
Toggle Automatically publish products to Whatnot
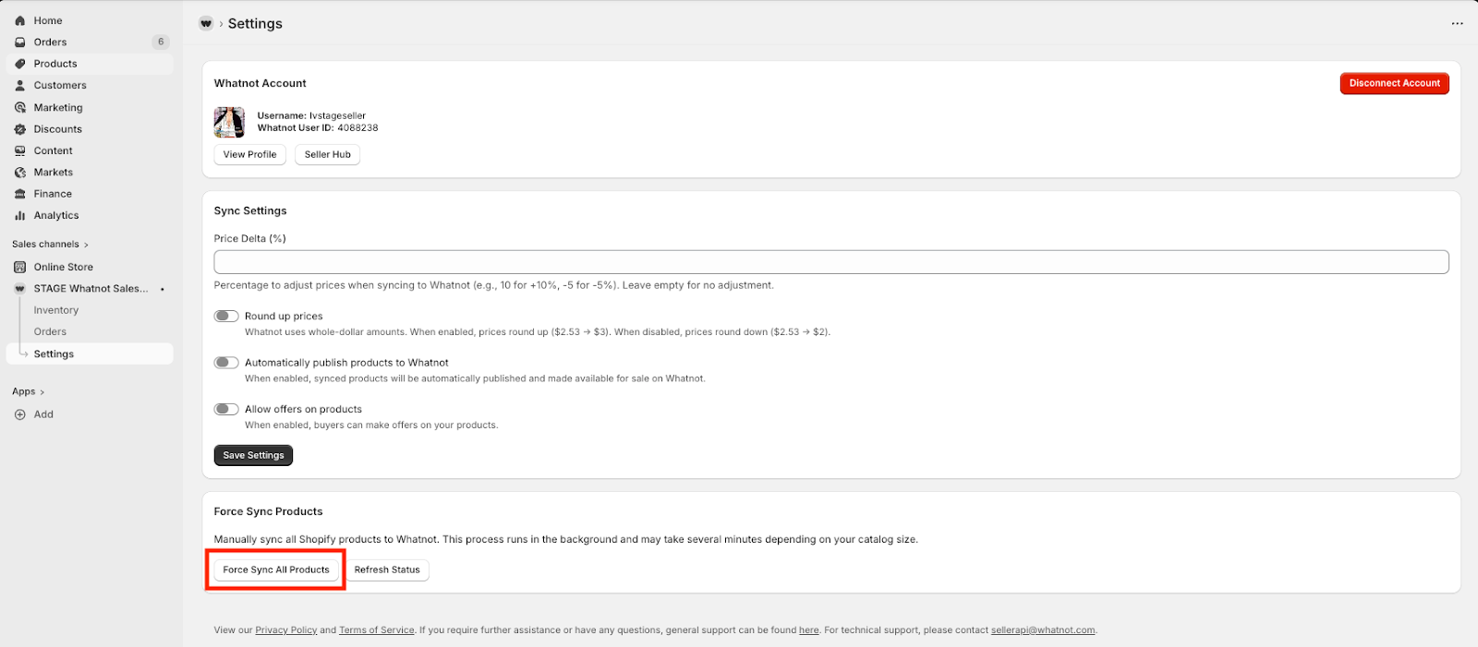coord(226,363)
